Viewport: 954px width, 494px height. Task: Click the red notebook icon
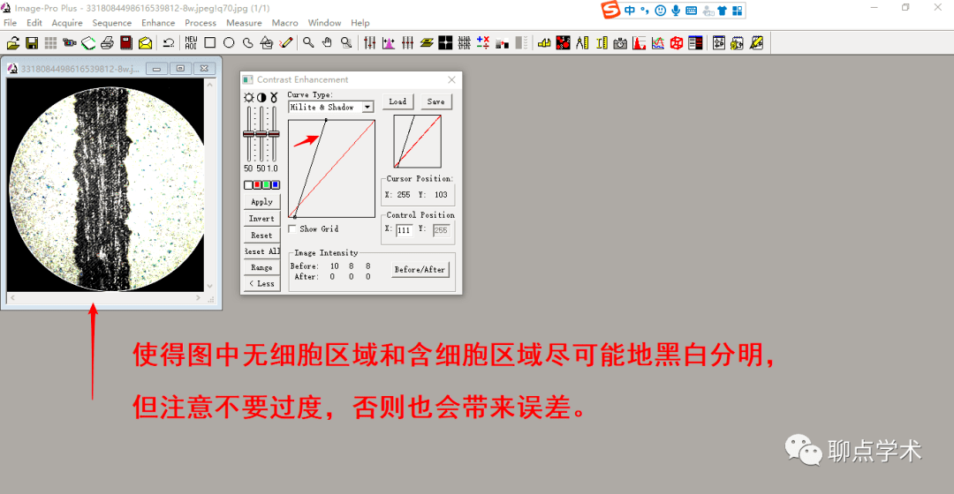coord(126,43)
